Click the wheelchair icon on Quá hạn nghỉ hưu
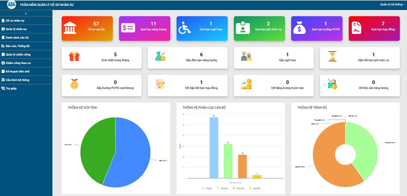The height and width of the screenshot is (196, 407). (185, 28)
